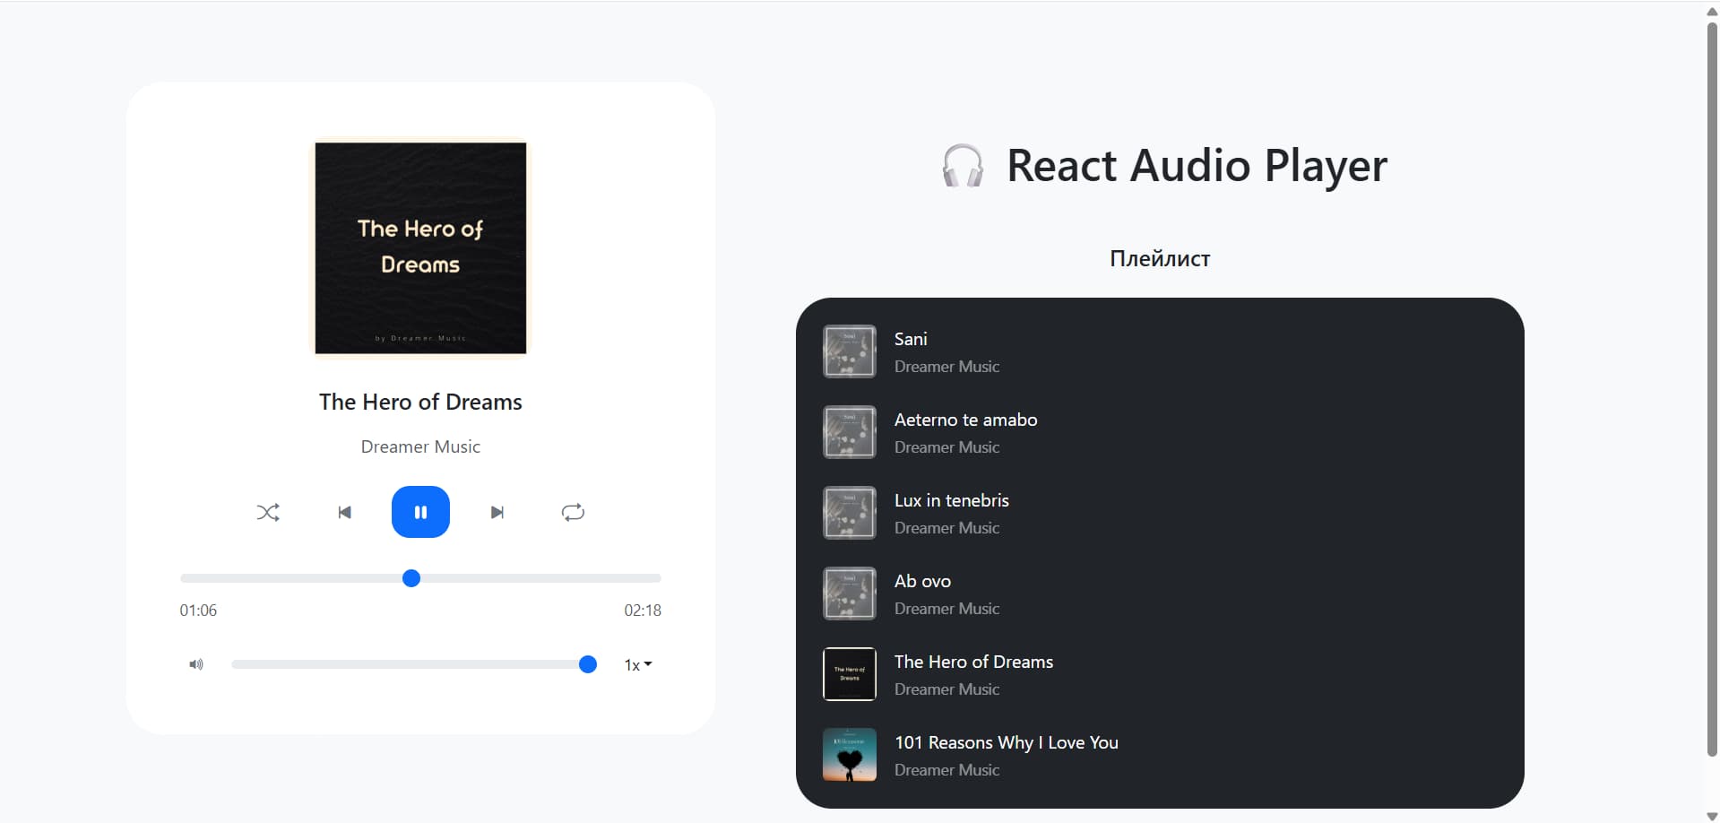The image size is (1720, 823).
Task: Open the 1x playback speed dropdown
Action: click(637, 664)
